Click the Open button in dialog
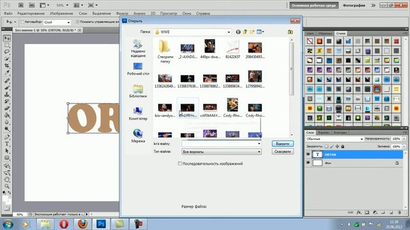This screenshot has width=410, height=230. tap(283, 144)
